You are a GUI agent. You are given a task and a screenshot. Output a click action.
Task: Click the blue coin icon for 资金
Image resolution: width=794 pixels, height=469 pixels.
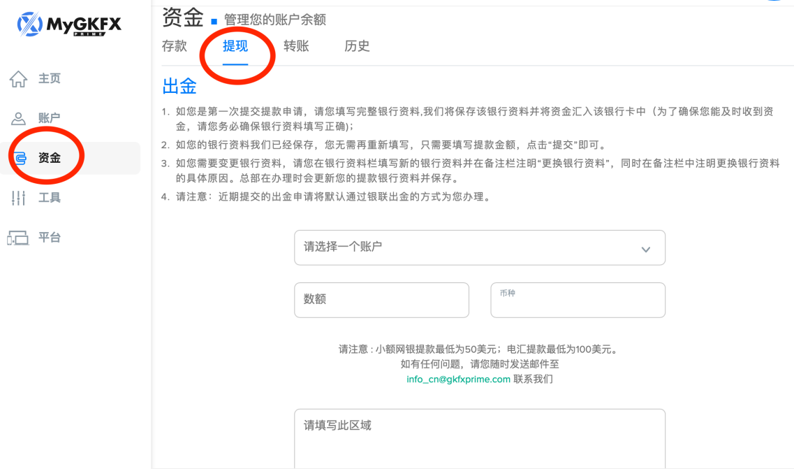(x=19, y=159)
